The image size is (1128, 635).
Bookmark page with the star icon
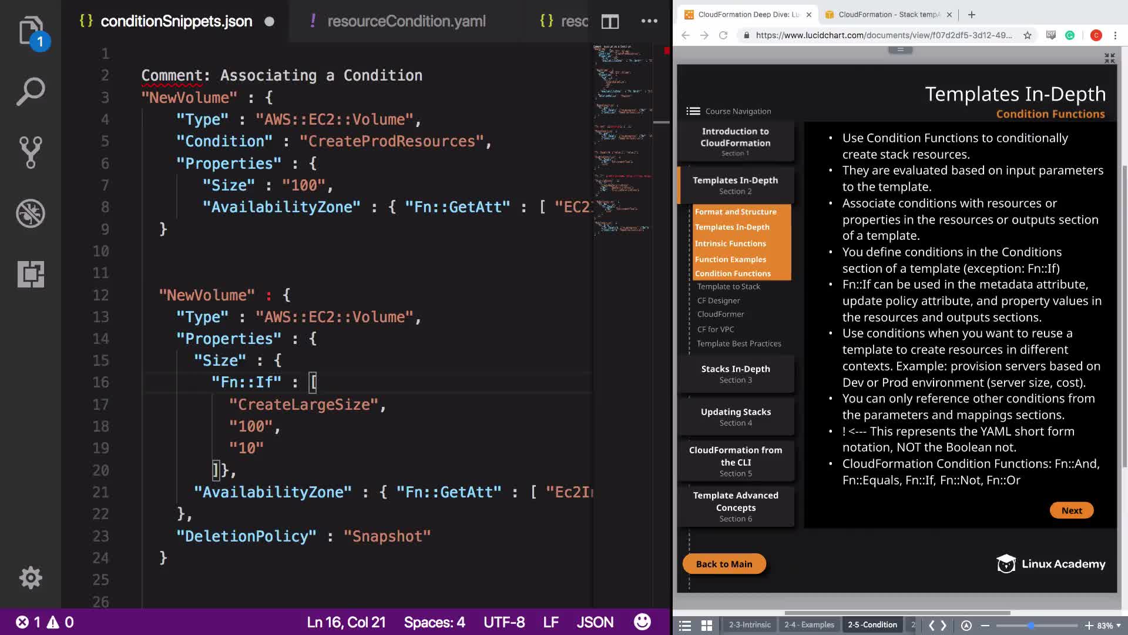coord(1028,35)
